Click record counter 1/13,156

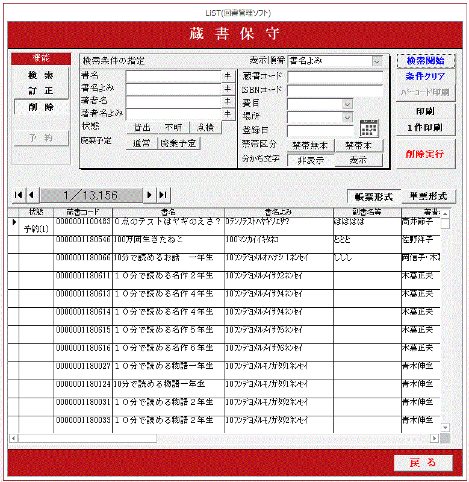(92, 195)
